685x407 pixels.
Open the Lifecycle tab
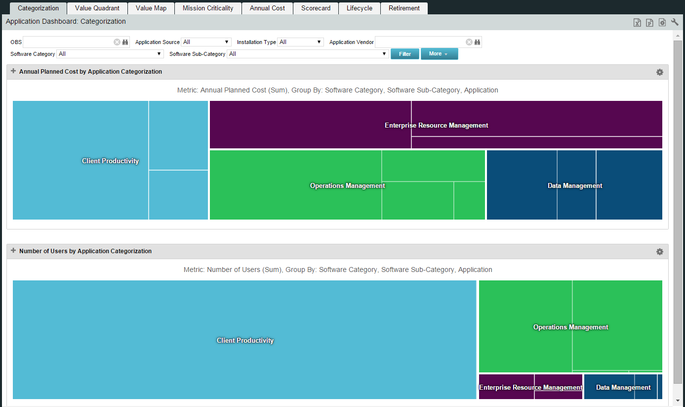[360, 8]
